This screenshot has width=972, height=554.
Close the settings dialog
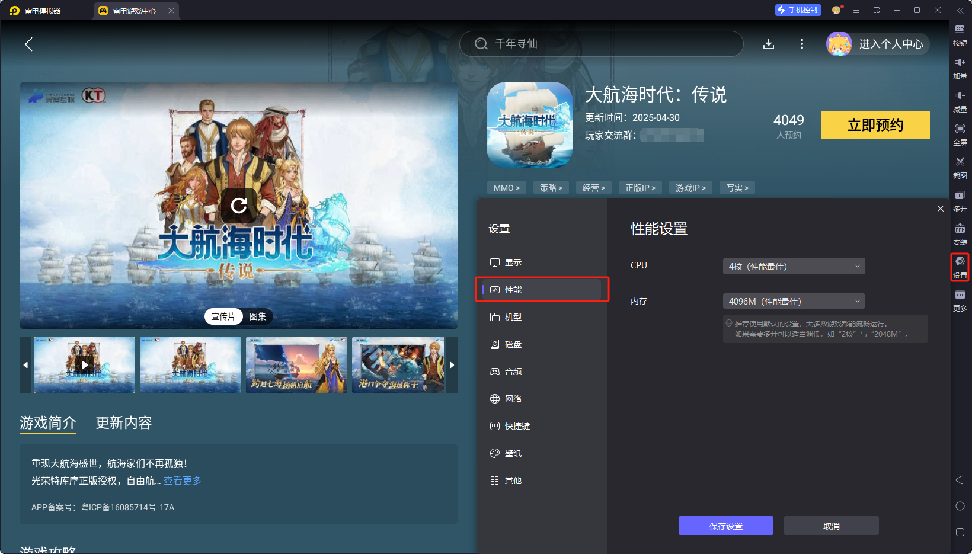[x=941, y=209]
